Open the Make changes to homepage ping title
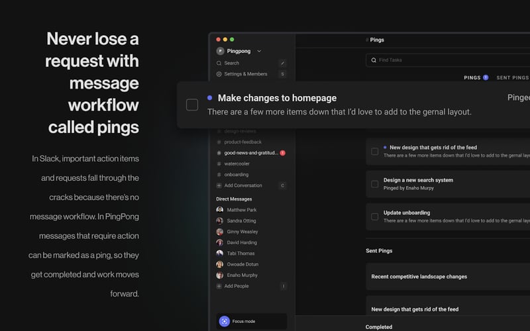530x331 pixels. coord(277,98)
